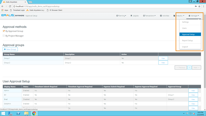206x116 pixels.
Task: Open the Eralis Anywhere Login bookmark
Action: [x=36, y=10]
